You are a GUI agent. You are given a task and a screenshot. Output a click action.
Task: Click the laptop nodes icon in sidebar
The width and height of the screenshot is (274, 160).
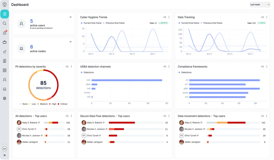(5, 89)
